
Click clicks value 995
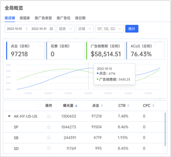(x=98, y=148)
